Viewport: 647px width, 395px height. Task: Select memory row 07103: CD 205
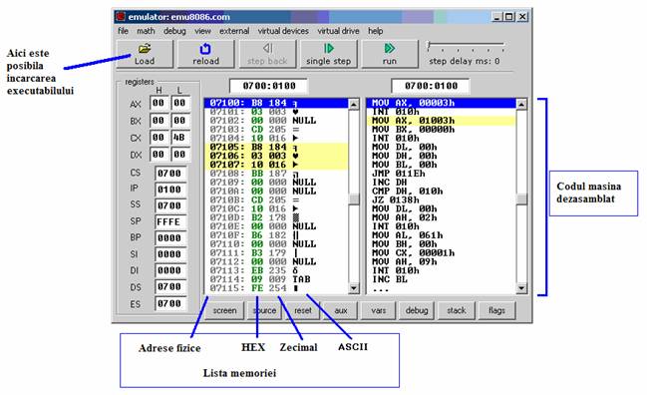[276, 130]
